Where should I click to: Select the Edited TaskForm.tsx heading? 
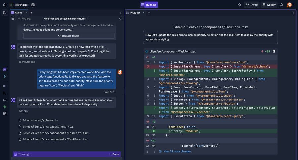(x=211, y=27)
